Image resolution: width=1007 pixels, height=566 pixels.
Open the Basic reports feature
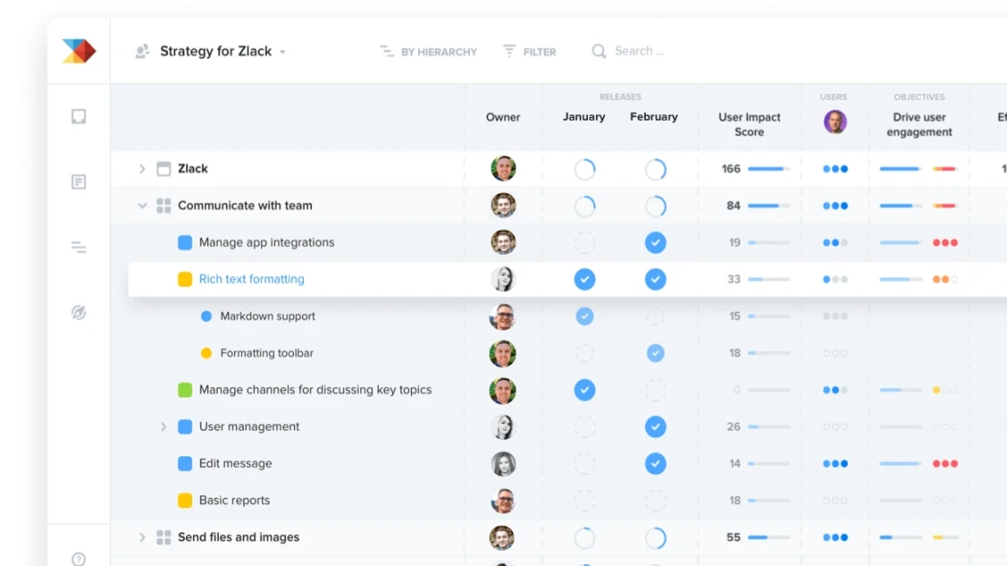(234, 500)
